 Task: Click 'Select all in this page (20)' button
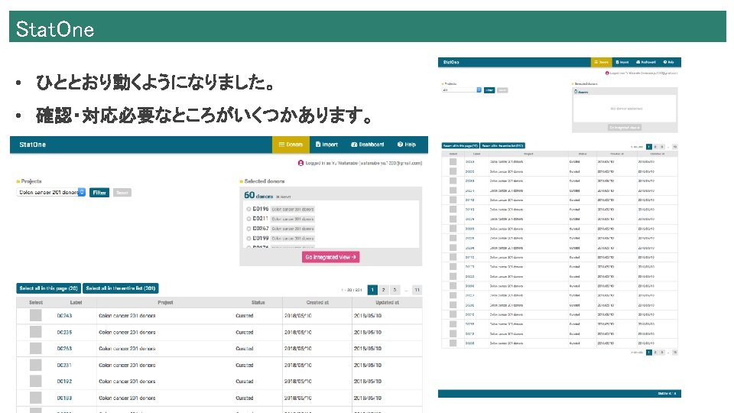coord(49,288)
